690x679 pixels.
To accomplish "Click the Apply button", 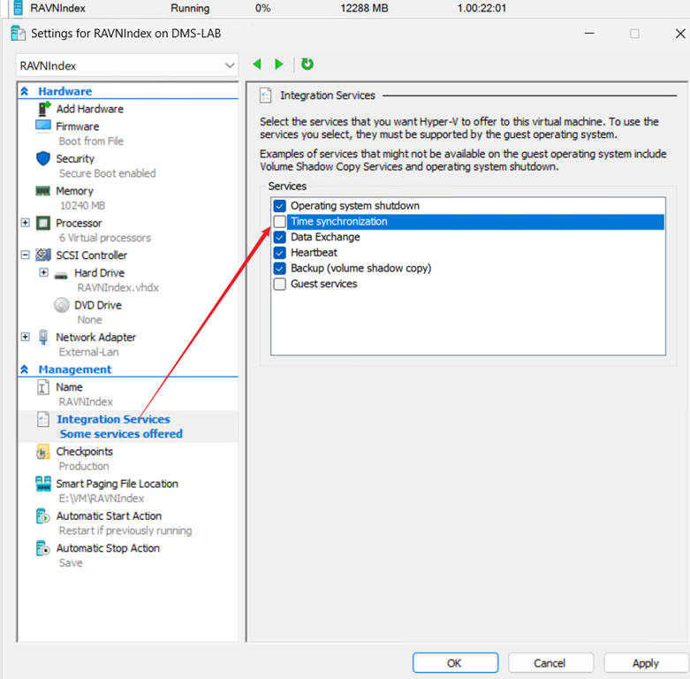I will [646, 663].
